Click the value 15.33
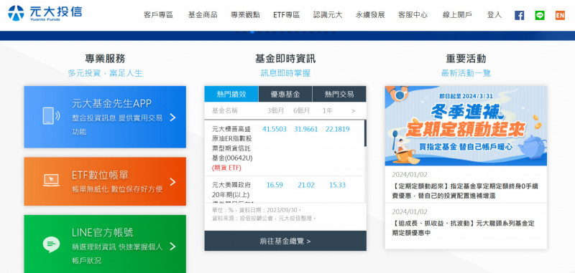The width and height of the screenshot is (575, 273). (337, 186)
